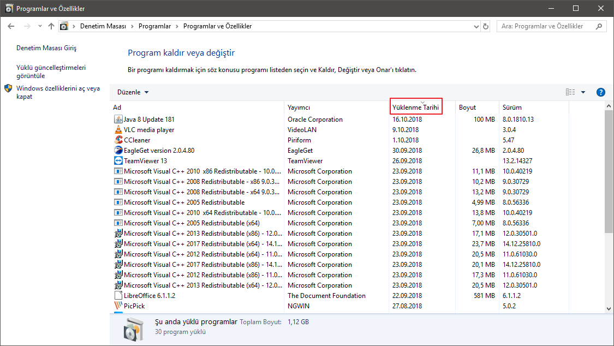Click the date 16.10.2018
The height and width of the screenshot is (346, 614).
[x=407, y=119]
